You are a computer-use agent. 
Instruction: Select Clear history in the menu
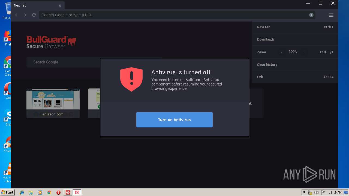pyautogui.click(x=295, y=65)
